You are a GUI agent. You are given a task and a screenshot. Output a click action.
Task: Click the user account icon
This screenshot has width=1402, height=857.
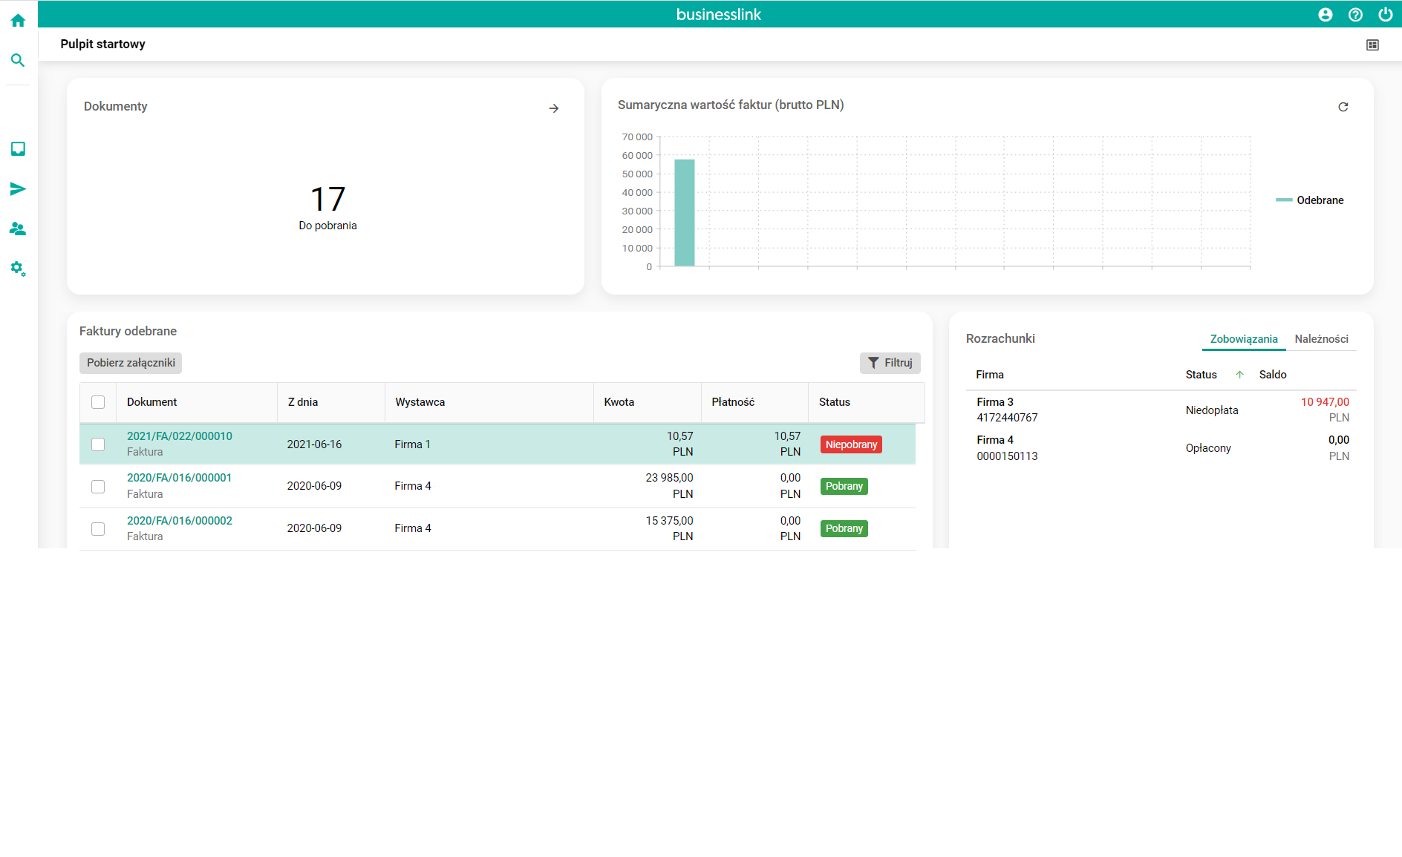[1326, 15]
